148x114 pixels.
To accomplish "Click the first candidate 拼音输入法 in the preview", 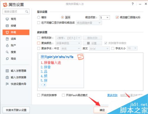I will 51,63.
